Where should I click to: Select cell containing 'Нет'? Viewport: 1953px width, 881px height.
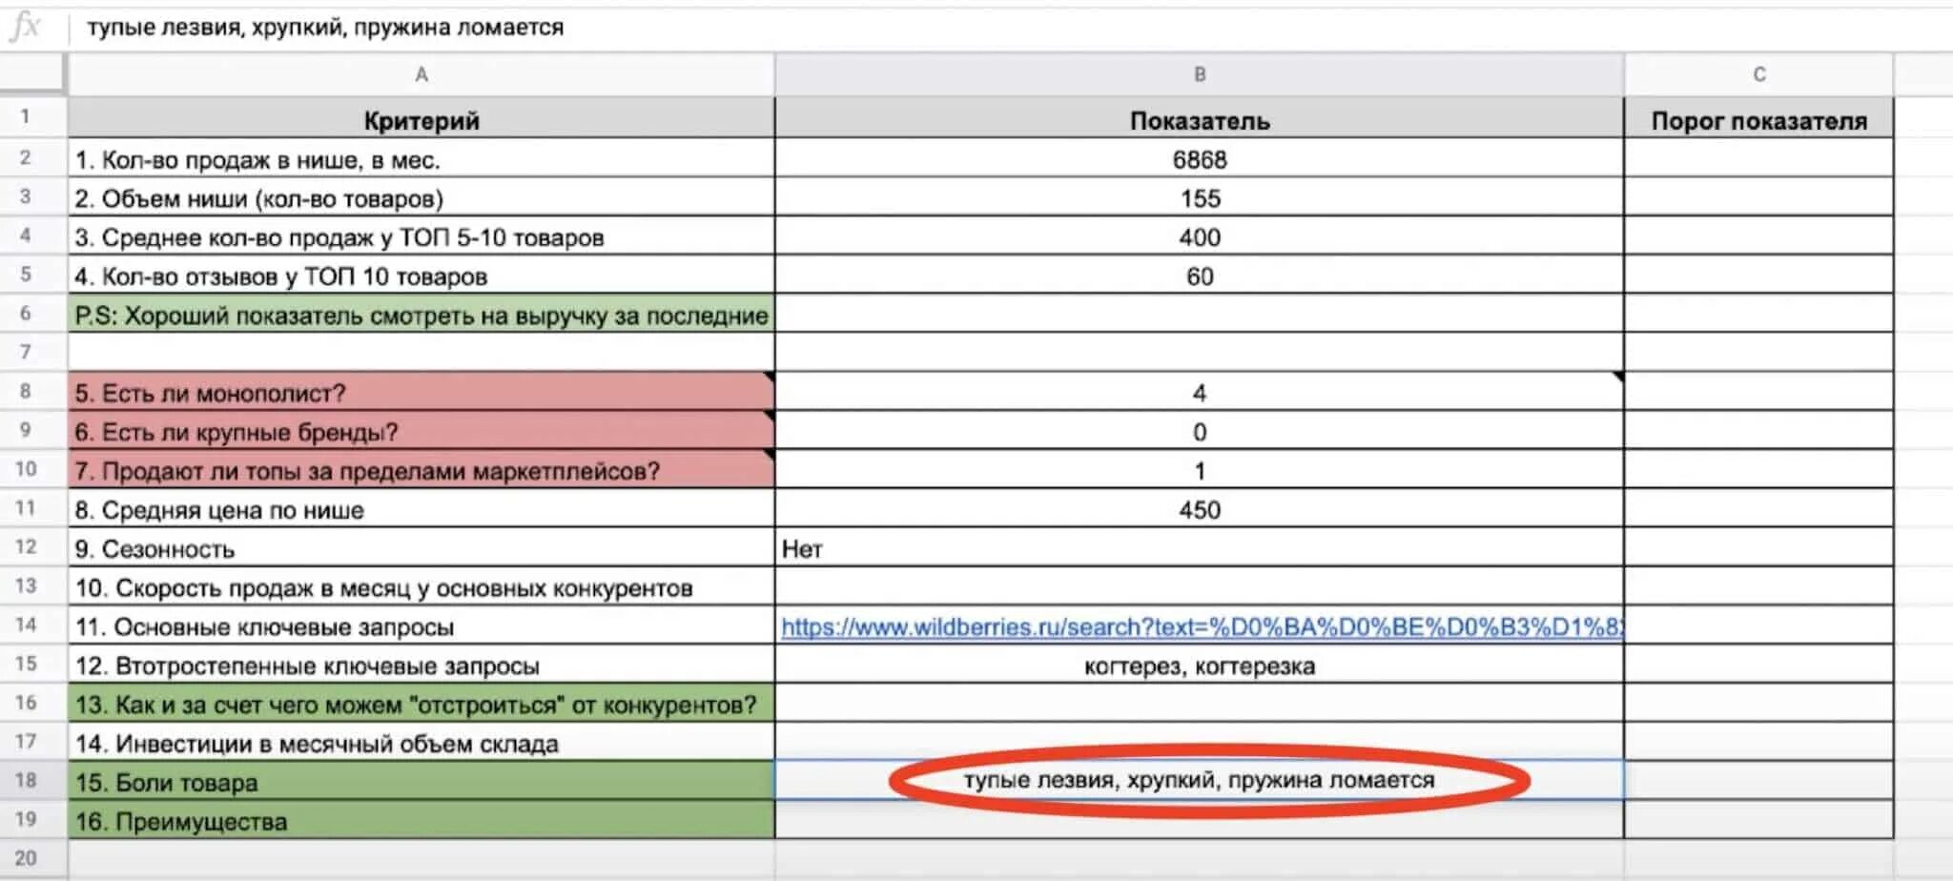tap(1199, 548)
